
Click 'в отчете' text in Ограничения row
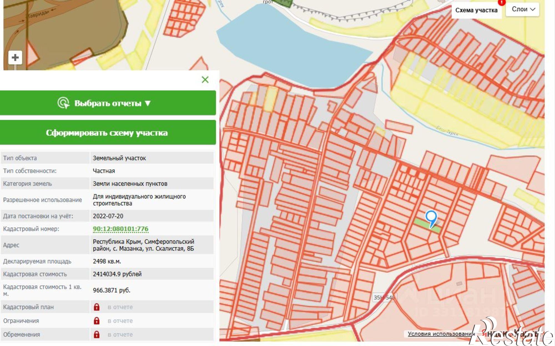pyautogui.click(x=120, y=321)
